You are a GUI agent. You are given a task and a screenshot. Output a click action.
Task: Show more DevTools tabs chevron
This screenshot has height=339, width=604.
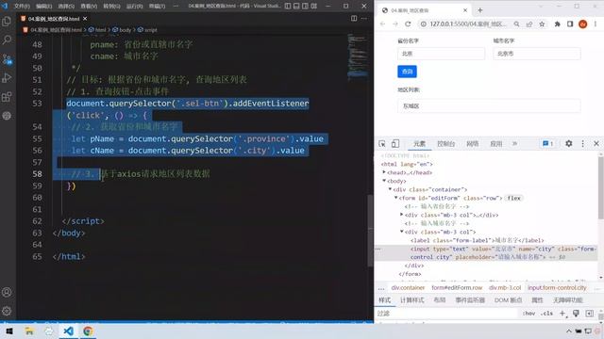(514, 144)
